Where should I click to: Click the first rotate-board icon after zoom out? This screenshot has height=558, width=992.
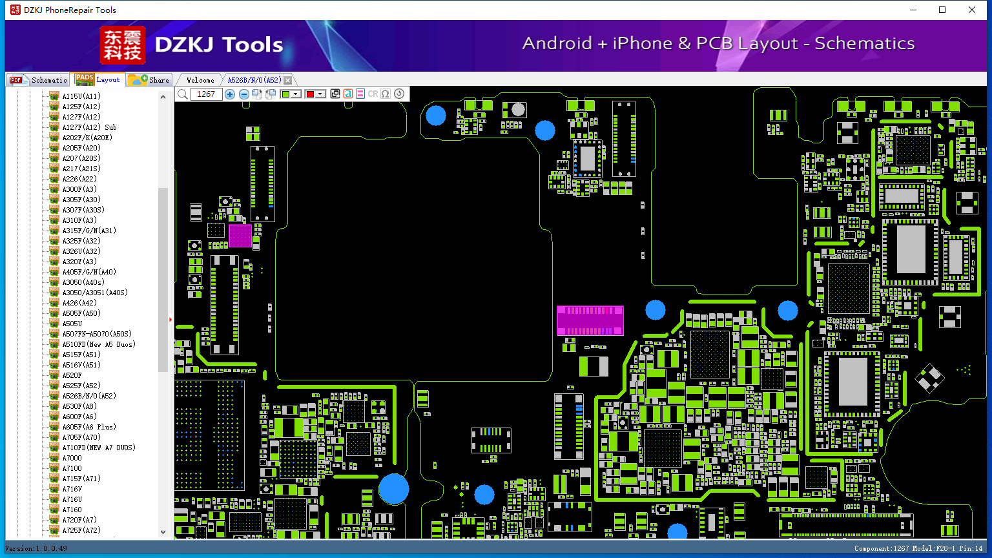(257, 94)
